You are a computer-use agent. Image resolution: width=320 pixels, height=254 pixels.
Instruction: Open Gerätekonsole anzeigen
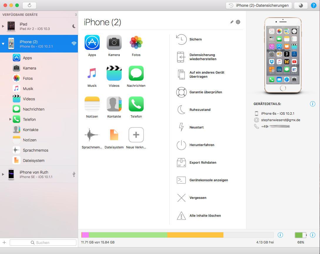202,180
